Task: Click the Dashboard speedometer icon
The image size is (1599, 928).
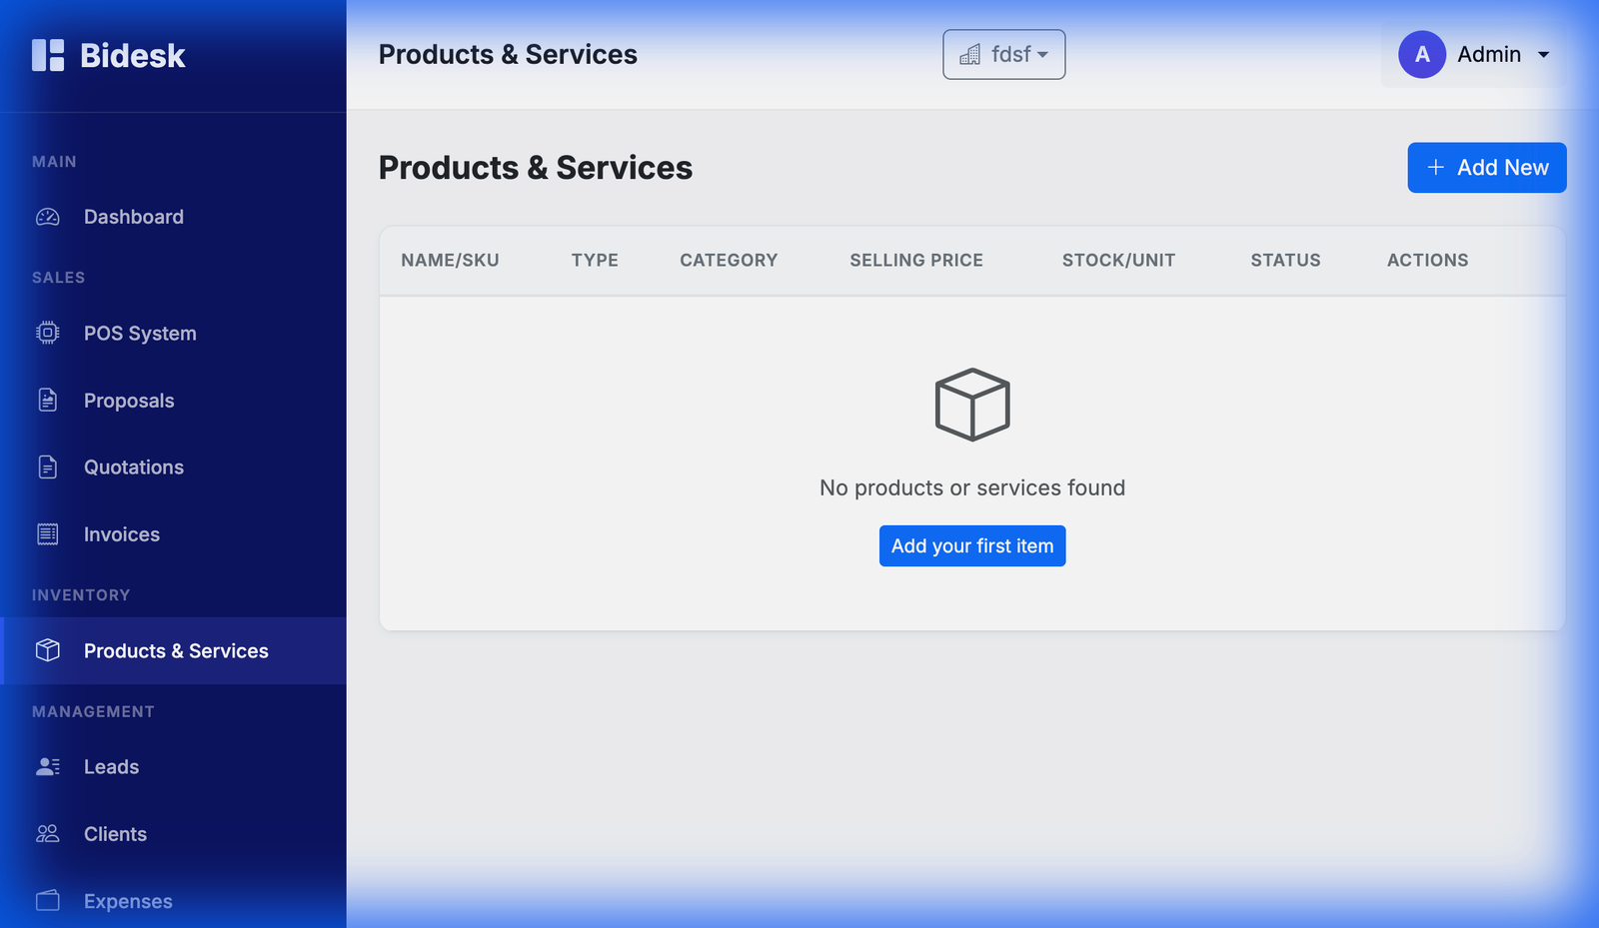Action: tap(47, 216)
